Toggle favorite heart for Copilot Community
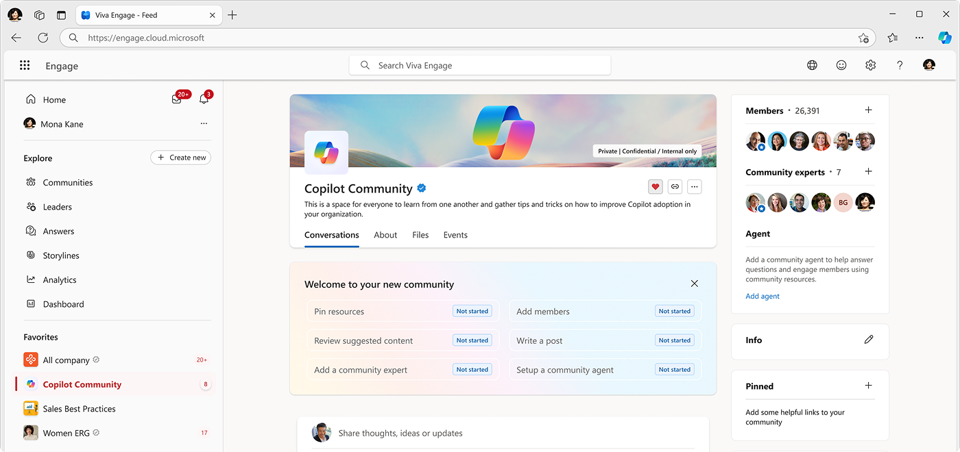Viewport: 960px width, 452px height. click(656, 186)
